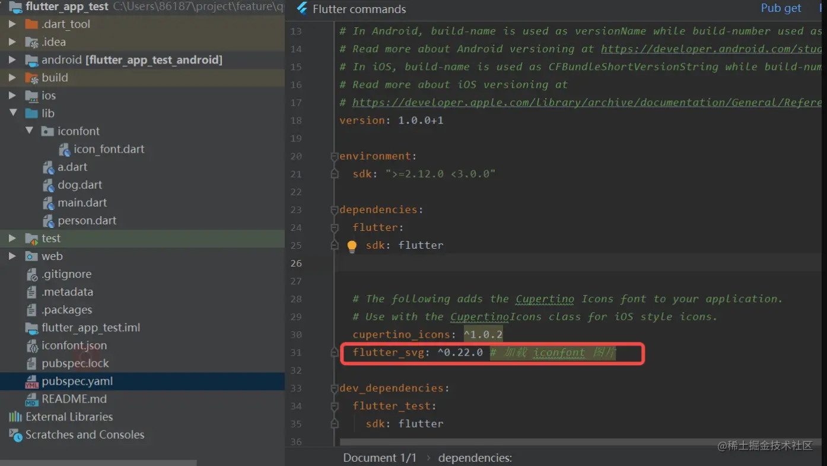This screenshot has height=466, width=827.
Task: Click the dependencies: breadcrumb
Action: [475, 458]
